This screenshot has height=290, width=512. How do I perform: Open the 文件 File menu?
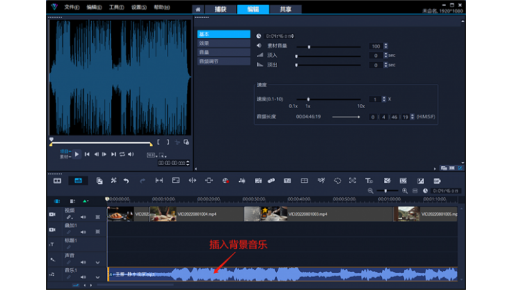[72, 7]
